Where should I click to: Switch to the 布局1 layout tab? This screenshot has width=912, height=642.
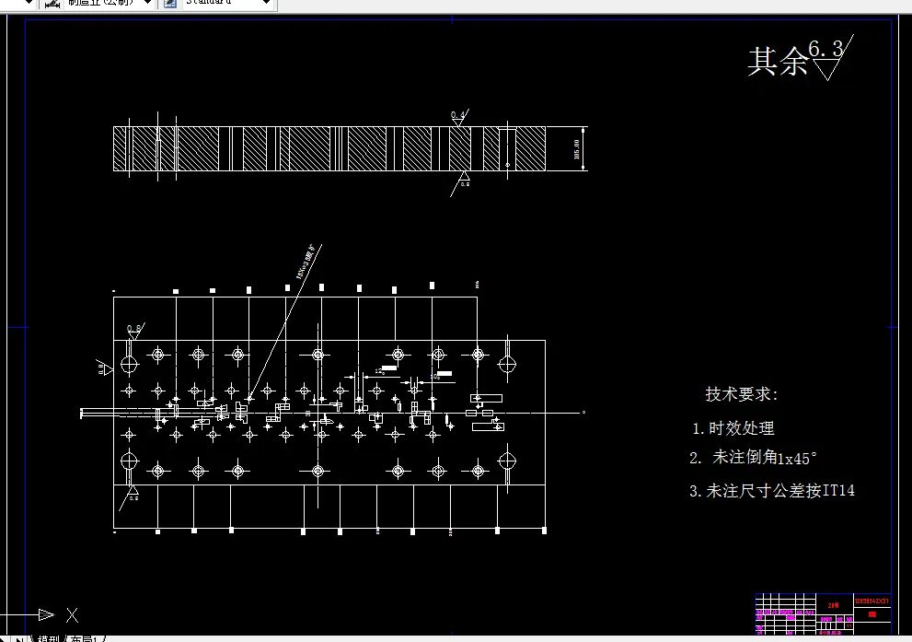(x=85, y=639)
